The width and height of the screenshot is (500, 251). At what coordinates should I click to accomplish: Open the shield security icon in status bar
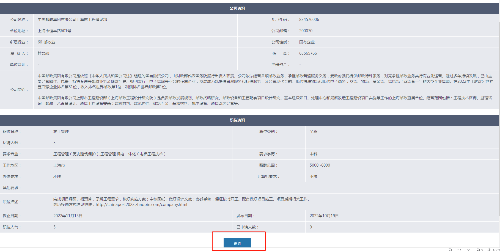coord(450,250)
